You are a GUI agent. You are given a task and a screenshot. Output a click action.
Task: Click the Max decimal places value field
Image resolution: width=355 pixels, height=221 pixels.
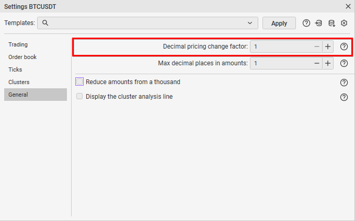point(281,63)
